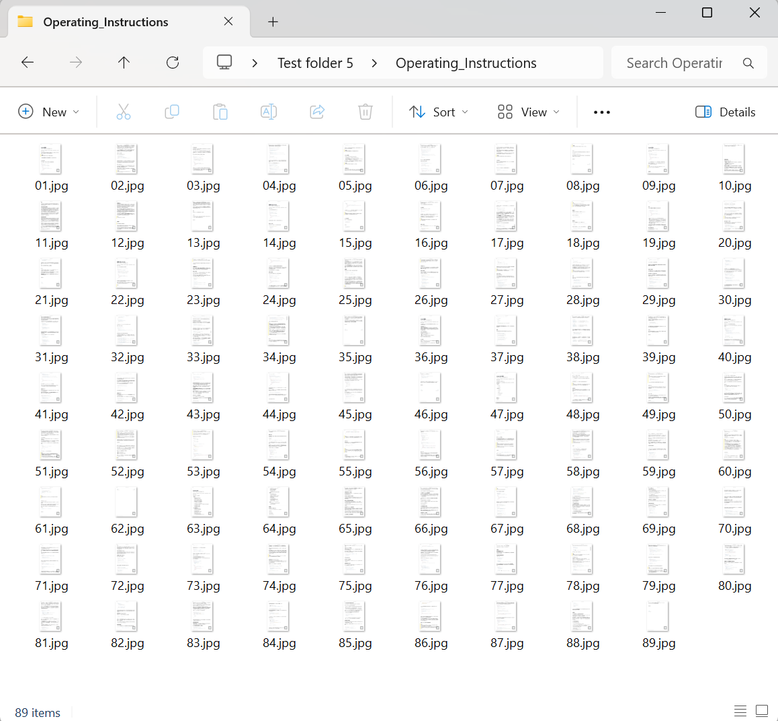Click the Copy icon in toolbar
778x721 pixels.
172,112
